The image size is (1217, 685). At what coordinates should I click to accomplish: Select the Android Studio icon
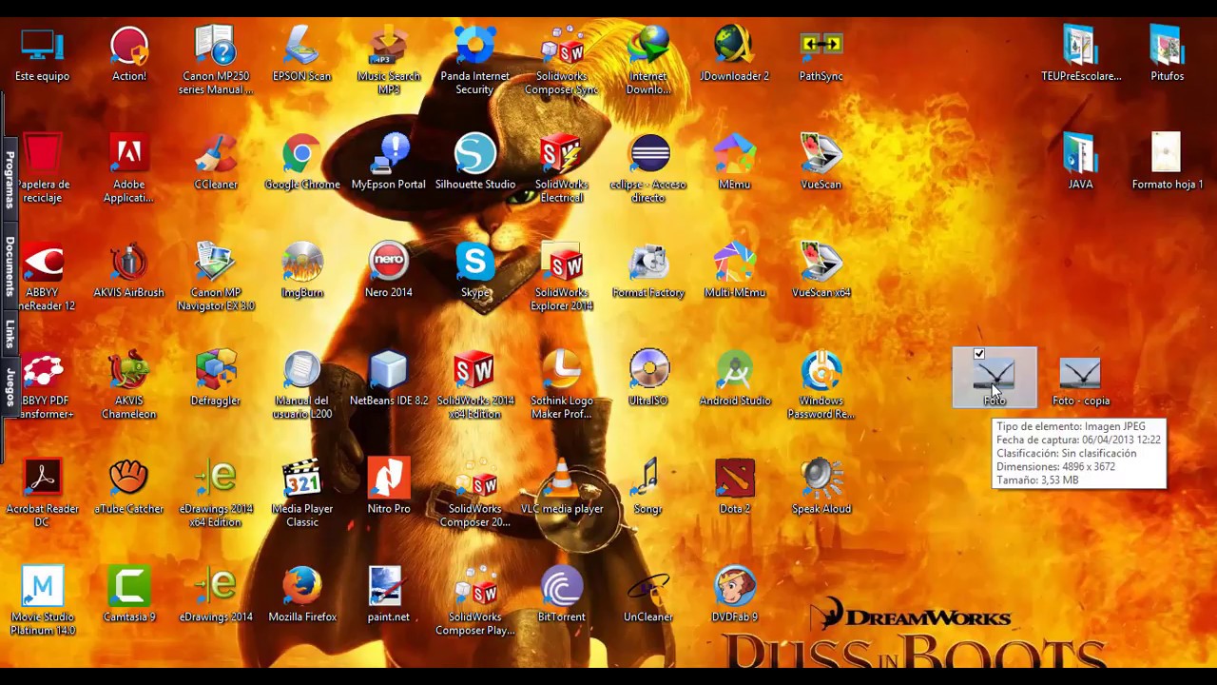coord(734,371)
